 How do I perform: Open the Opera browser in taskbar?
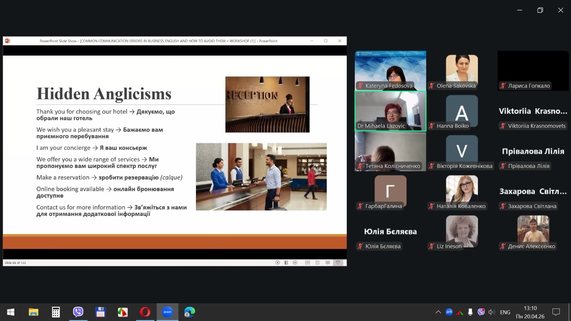click(145, 312)
